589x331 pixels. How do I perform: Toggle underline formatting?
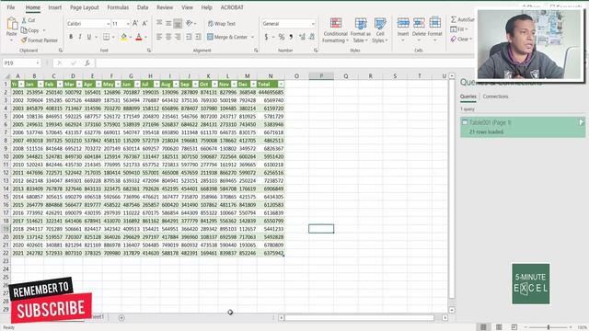click(x=89, y=37)
